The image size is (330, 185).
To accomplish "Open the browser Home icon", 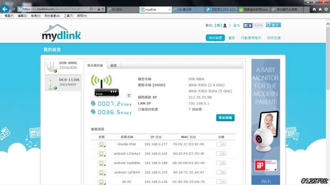I will click(314, 9).
